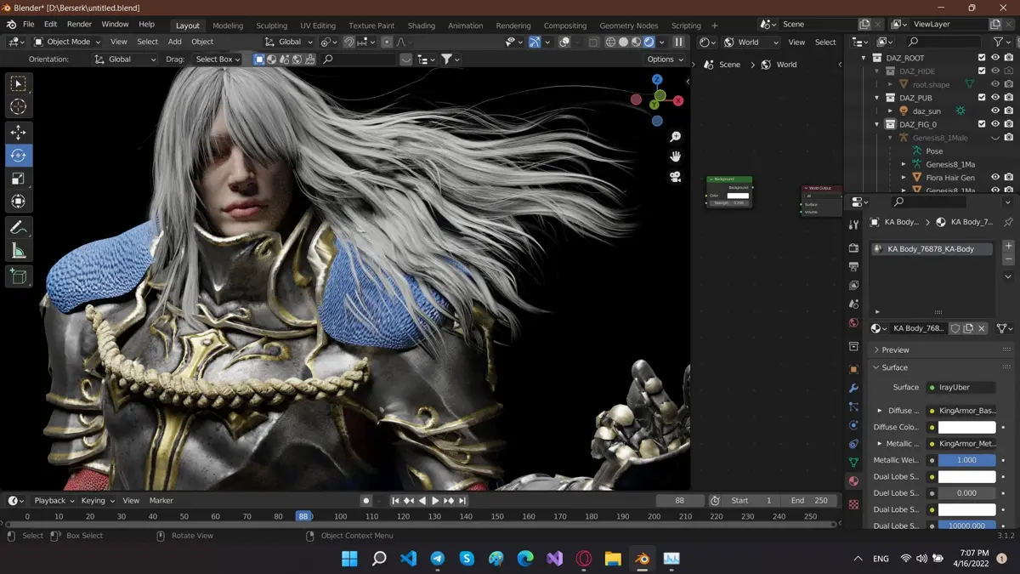Click the viewport zoom magnifier gizmo
The image size is (1020, 574).
coord(675,137)
